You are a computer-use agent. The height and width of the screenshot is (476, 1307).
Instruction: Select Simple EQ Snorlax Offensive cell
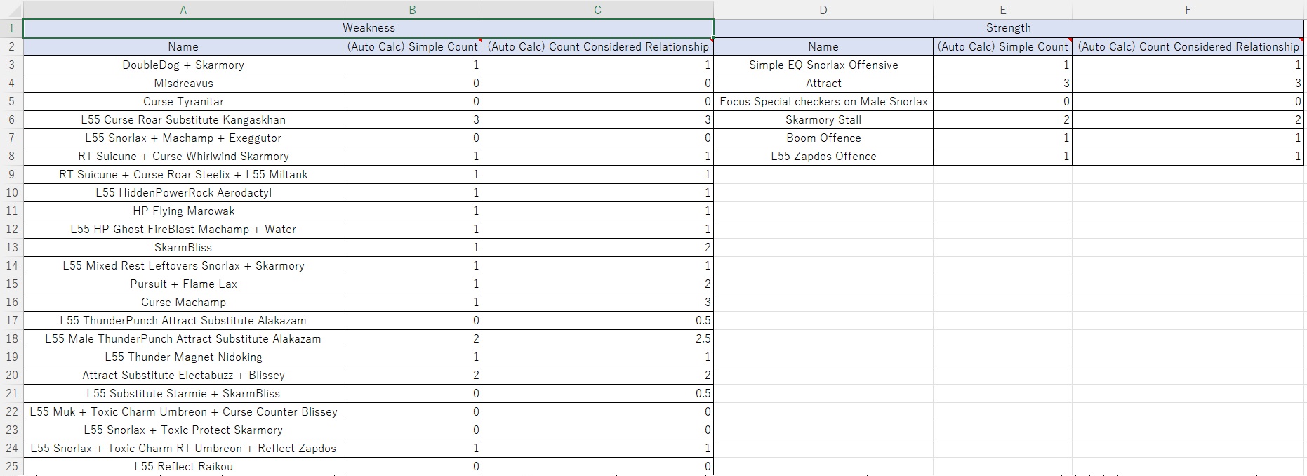point(823,65)
